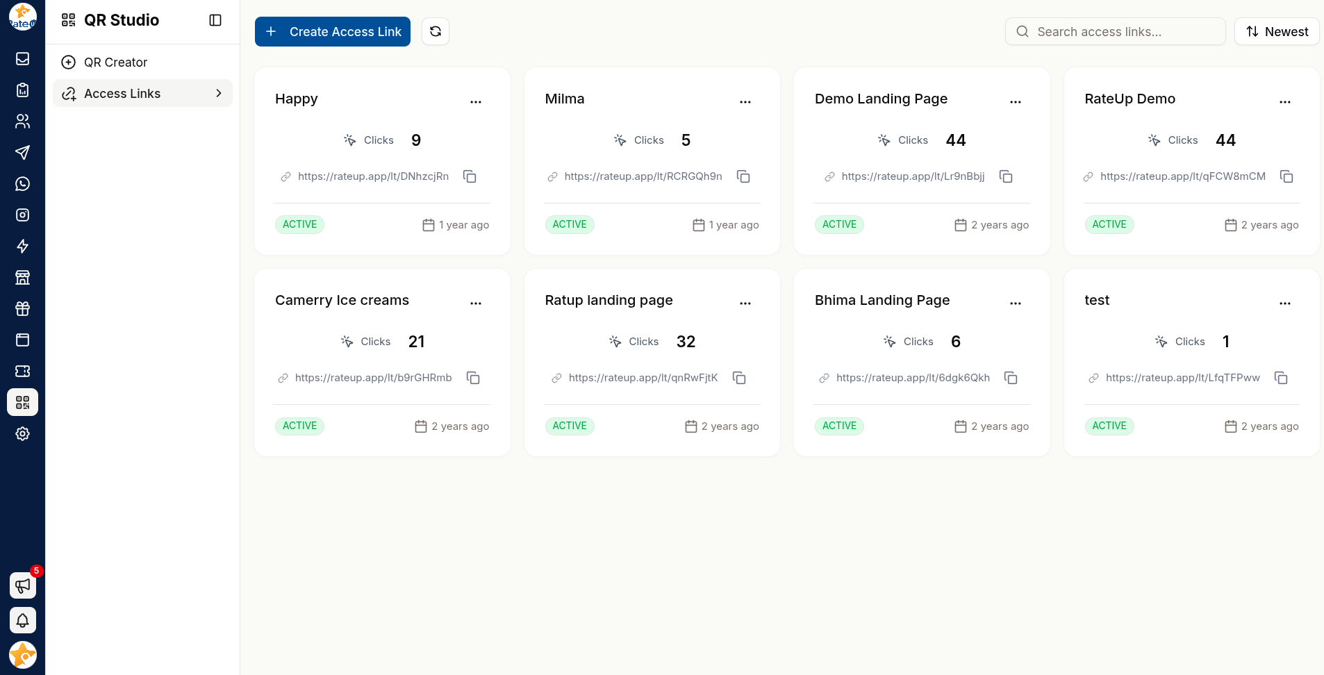Click the RateUp Demo title

1130,99
